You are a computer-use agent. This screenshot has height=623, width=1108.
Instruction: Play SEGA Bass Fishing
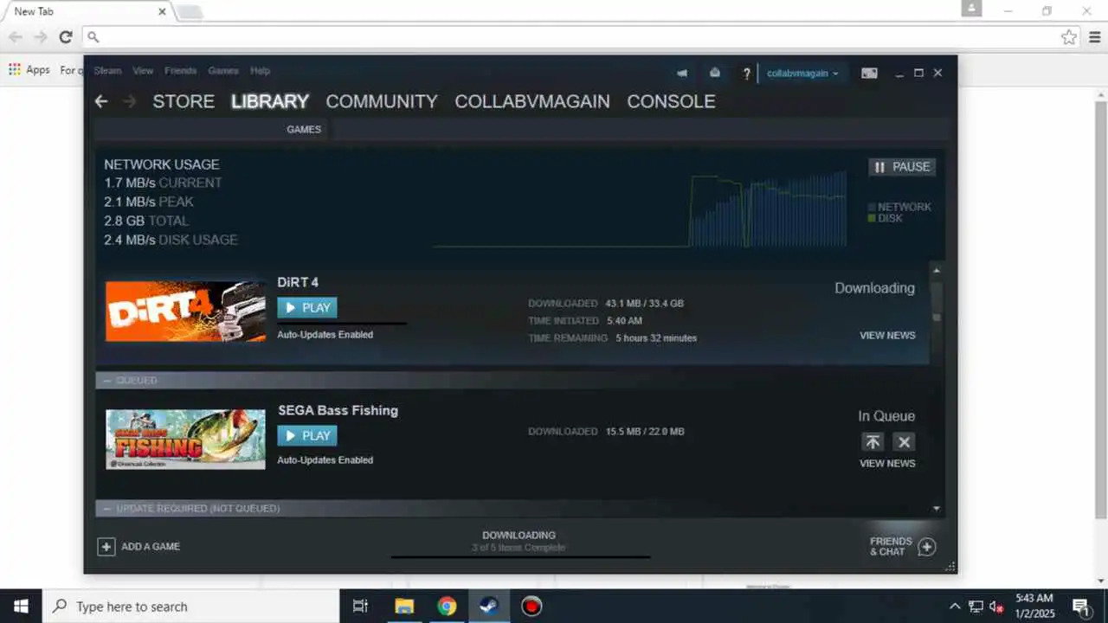pos(307,435)
